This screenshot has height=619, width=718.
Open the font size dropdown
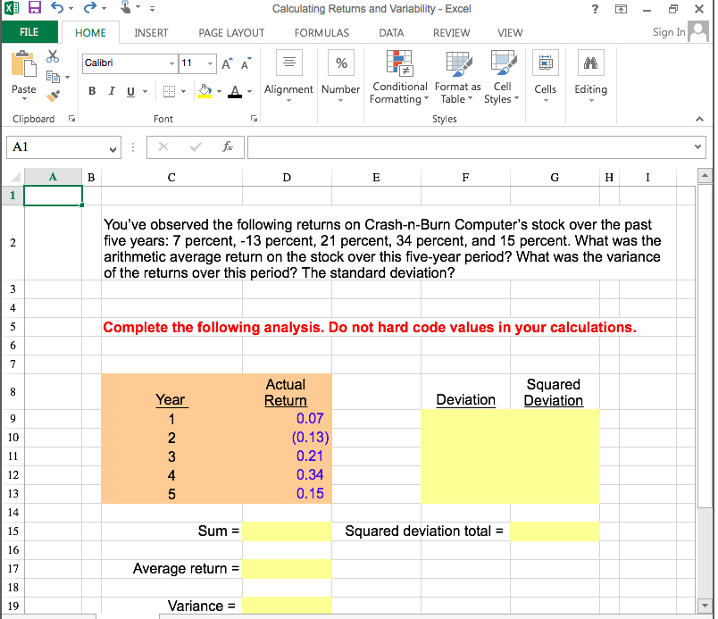coord(207,64)
